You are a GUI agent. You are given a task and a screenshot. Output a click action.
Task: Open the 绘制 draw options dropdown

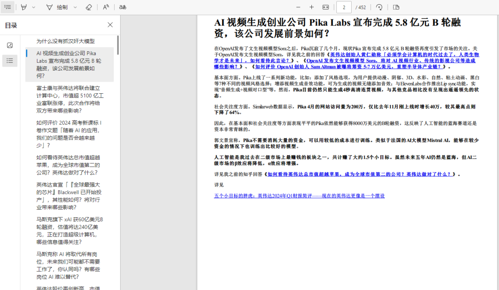pyautogui.click(x=75, y=7)
